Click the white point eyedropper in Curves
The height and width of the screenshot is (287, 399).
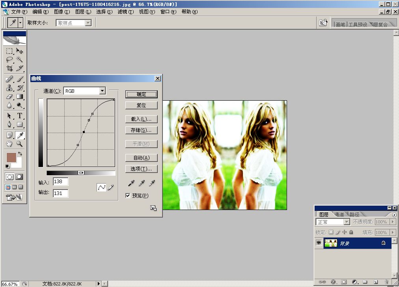152,183
